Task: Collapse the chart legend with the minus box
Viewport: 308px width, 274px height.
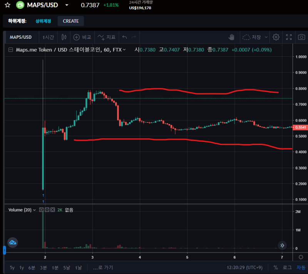Action: click(11, 50)
